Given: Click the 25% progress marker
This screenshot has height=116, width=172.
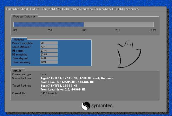Looking at the screenshot, I should 50,30.
